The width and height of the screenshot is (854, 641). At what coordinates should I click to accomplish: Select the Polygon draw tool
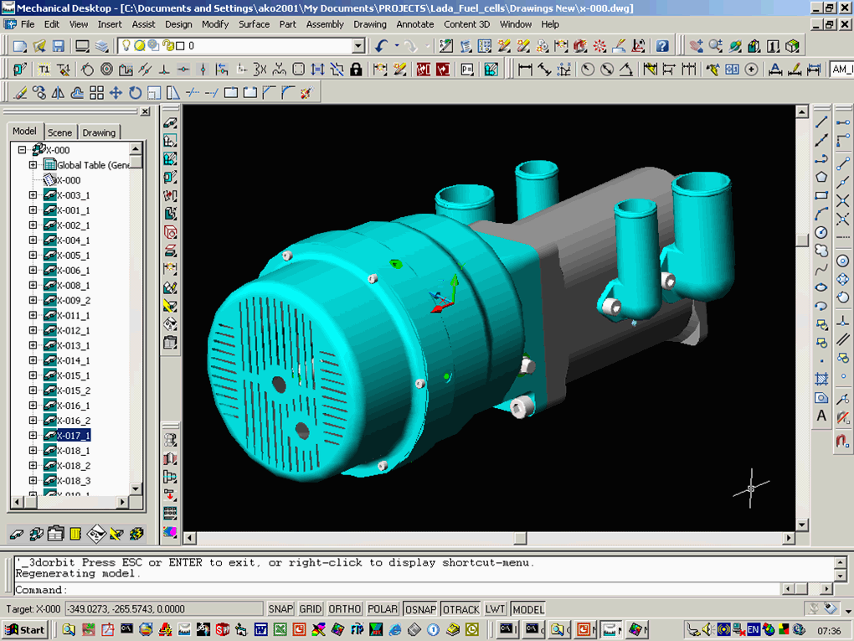pyautogui.click(x=821, y=177)
